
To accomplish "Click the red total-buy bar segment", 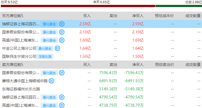I will pos(78,6).
